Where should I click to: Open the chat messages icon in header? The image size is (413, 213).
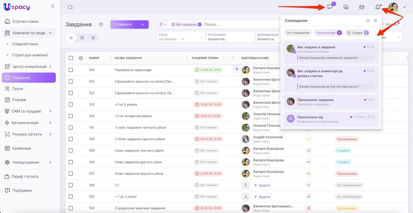tap(330, 7)
